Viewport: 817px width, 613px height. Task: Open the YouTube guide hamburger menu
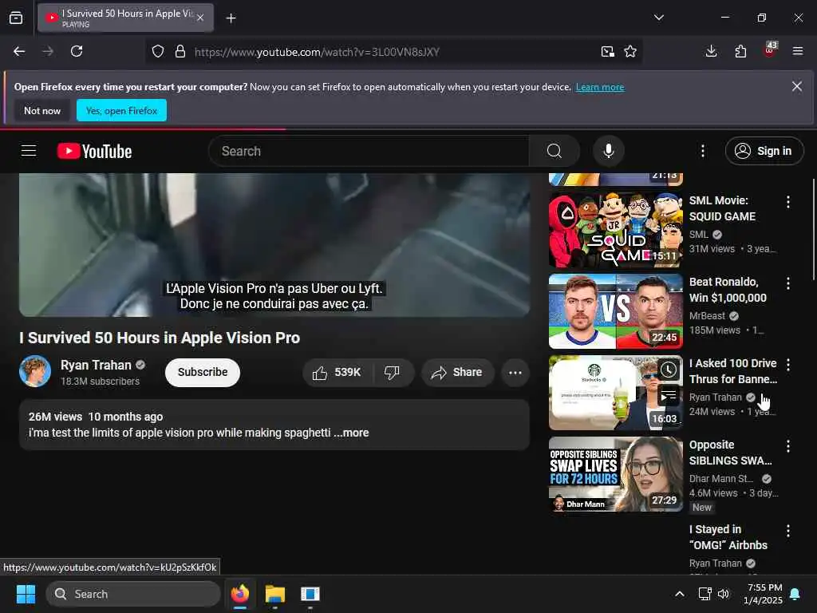point(29,151)
